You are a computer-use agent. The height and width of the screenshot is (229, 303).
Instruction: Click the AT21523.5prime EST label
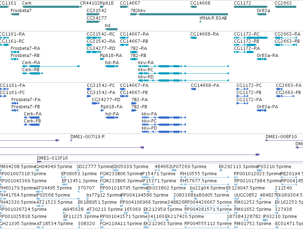(x=54, y=202)
